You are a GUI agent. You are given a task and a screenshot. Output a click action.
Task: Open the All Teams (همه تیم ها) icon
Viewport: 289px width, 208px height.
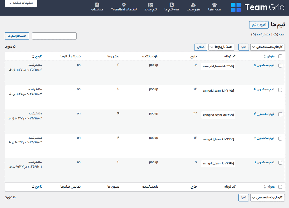pyautogui.click(x=172, y=5)
